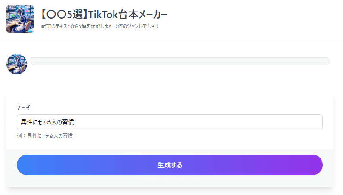Click the 台本メーカー text in the header
This screenshot has width=343, height=195.
click(x=143, y=15)
